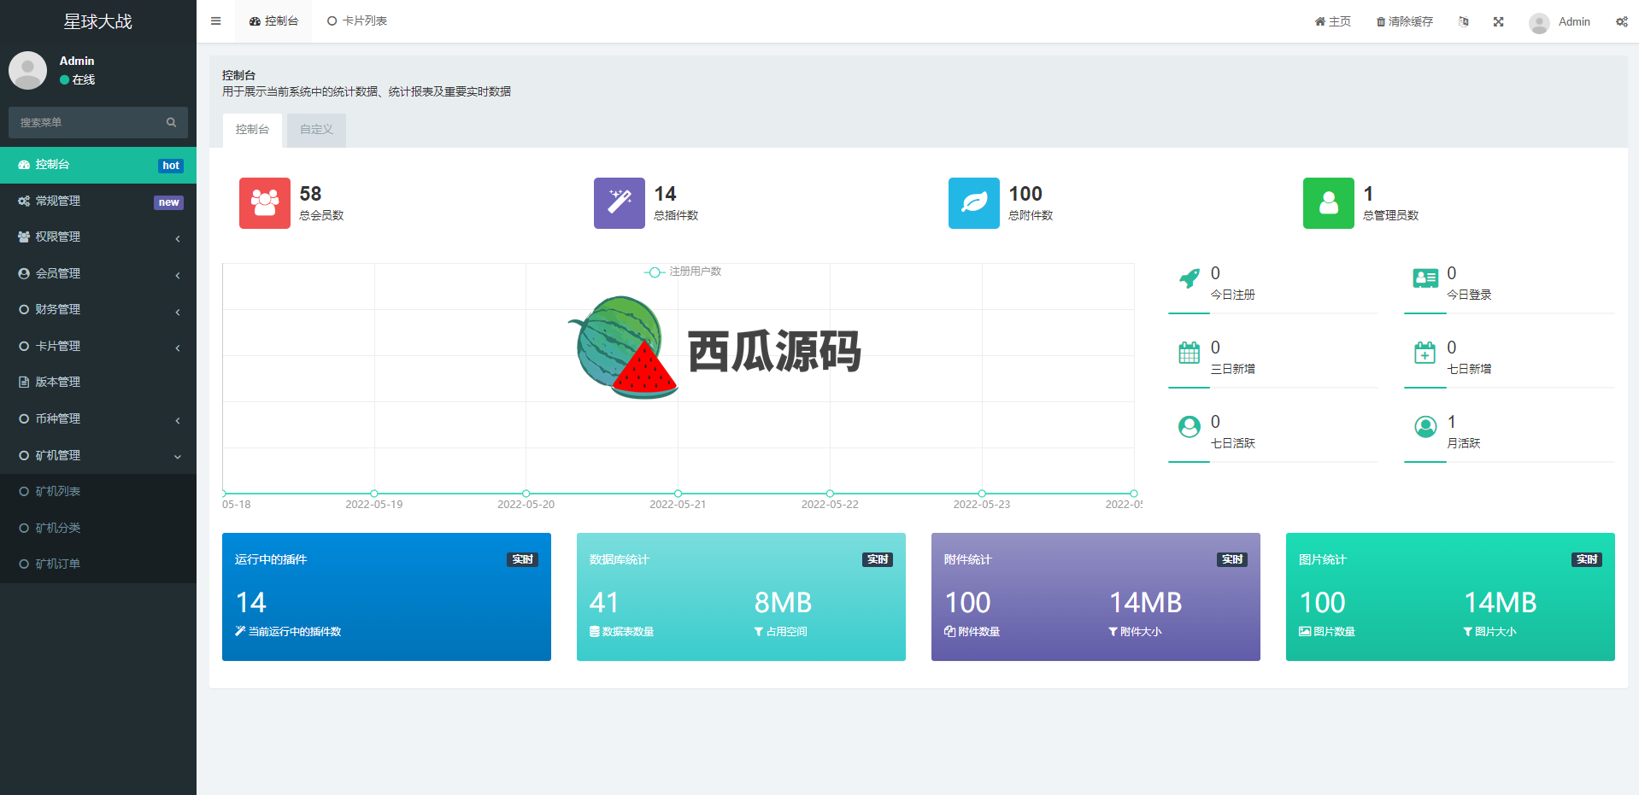Click the 实时 badge on 运行中的插件
The width and height of the screenshot is (1639, 795).
pyautogui.click(x=523, y=560)
